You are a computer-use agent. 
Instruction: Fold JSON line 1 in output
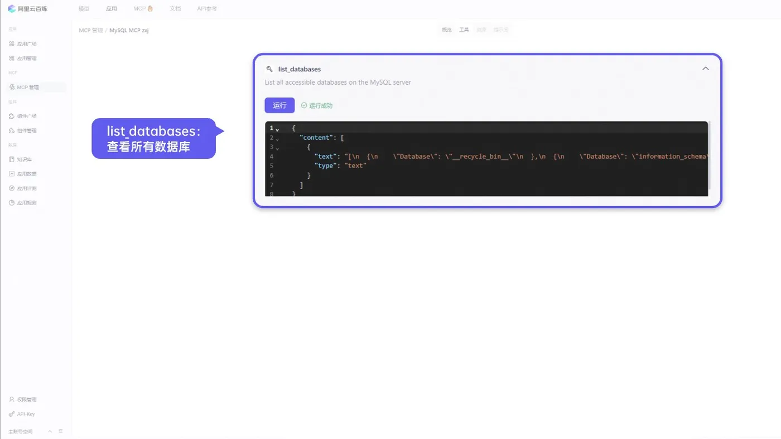click(277, 129)
